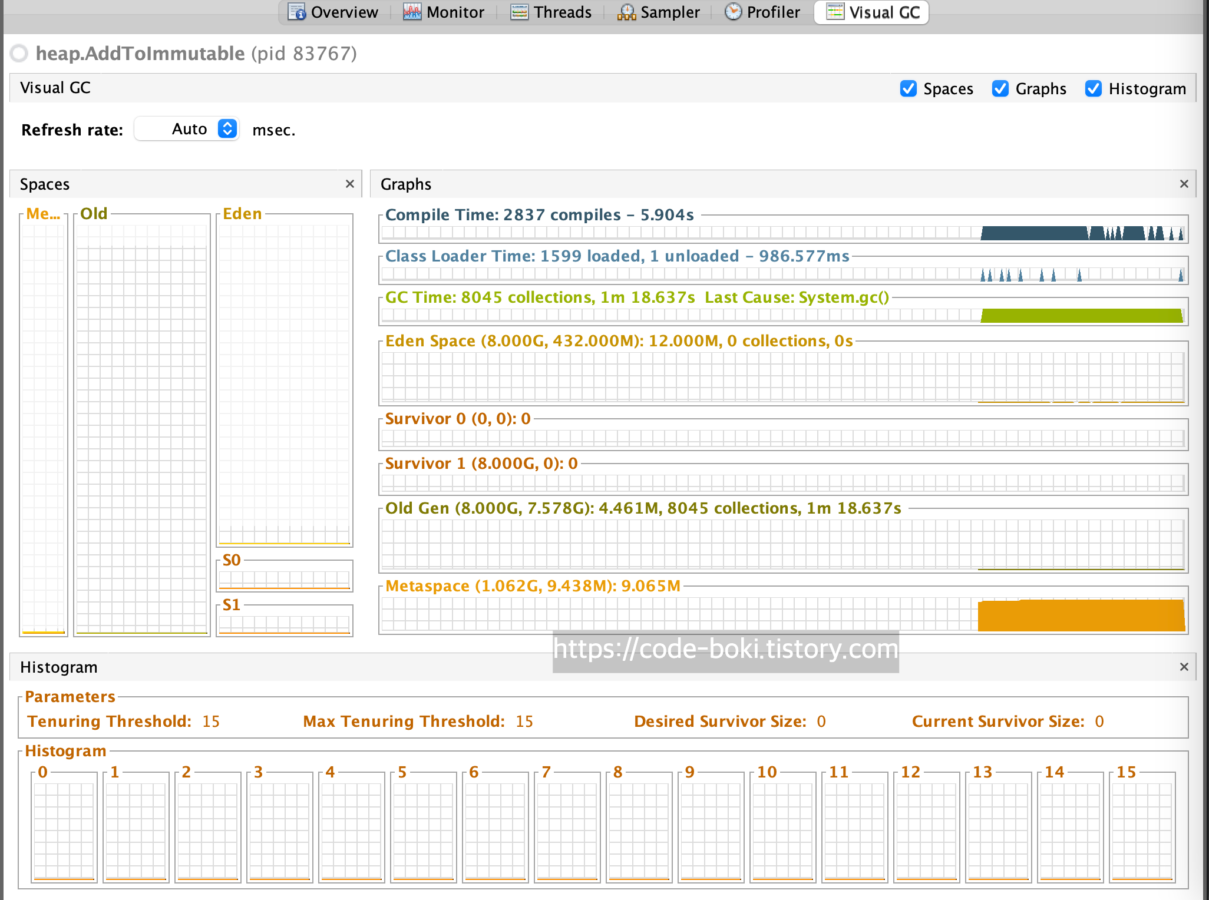Click the Visual GC tab icon
This screenshot has width=1209, height=900.
[x=835, y=12]
